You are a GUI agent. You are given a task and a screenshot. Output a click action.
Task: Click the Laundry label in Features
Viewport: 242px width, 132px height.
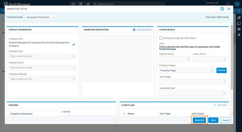[66, 111]
